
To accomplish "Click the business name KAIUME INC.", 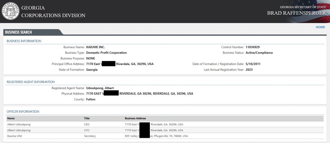I will [x=95, y=47].
